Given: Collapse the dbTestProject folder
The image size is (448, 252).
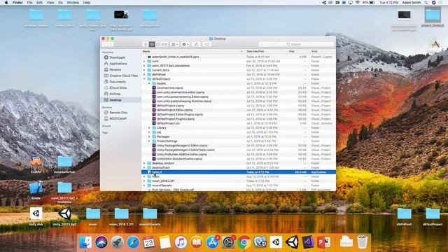Looking at the screenshot, I should [144, 79].
